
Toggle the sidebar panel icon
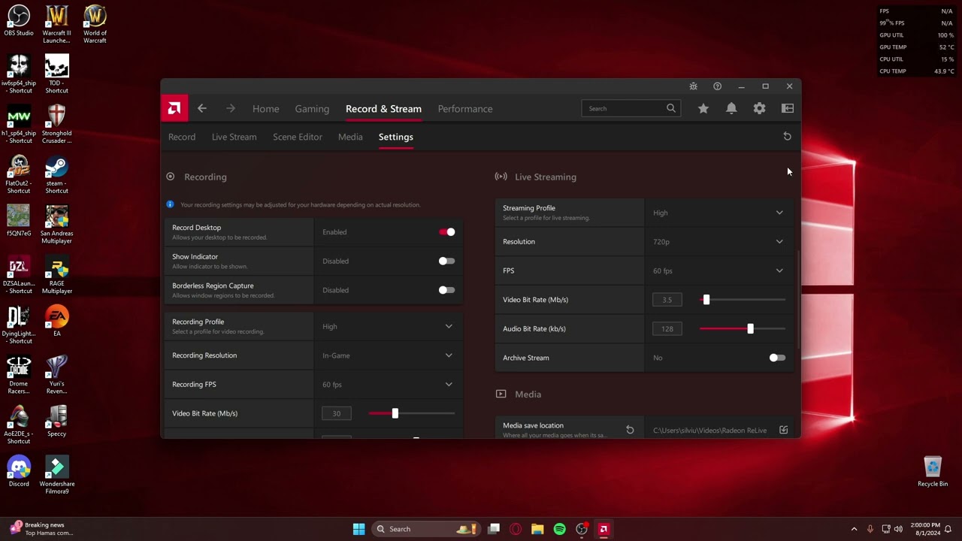(788, 108)
